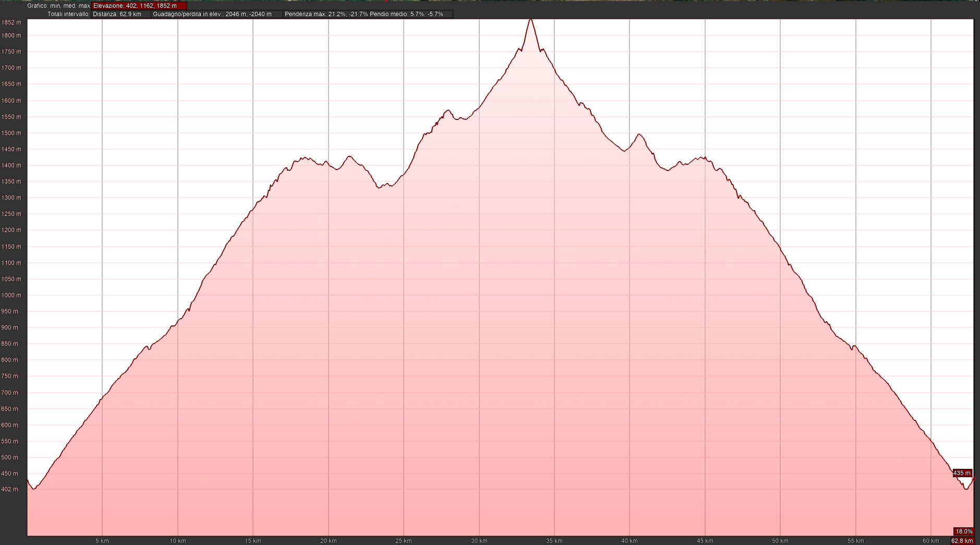
Task: Click the 435 m elevation cursor label
Action: click(962, 473)
